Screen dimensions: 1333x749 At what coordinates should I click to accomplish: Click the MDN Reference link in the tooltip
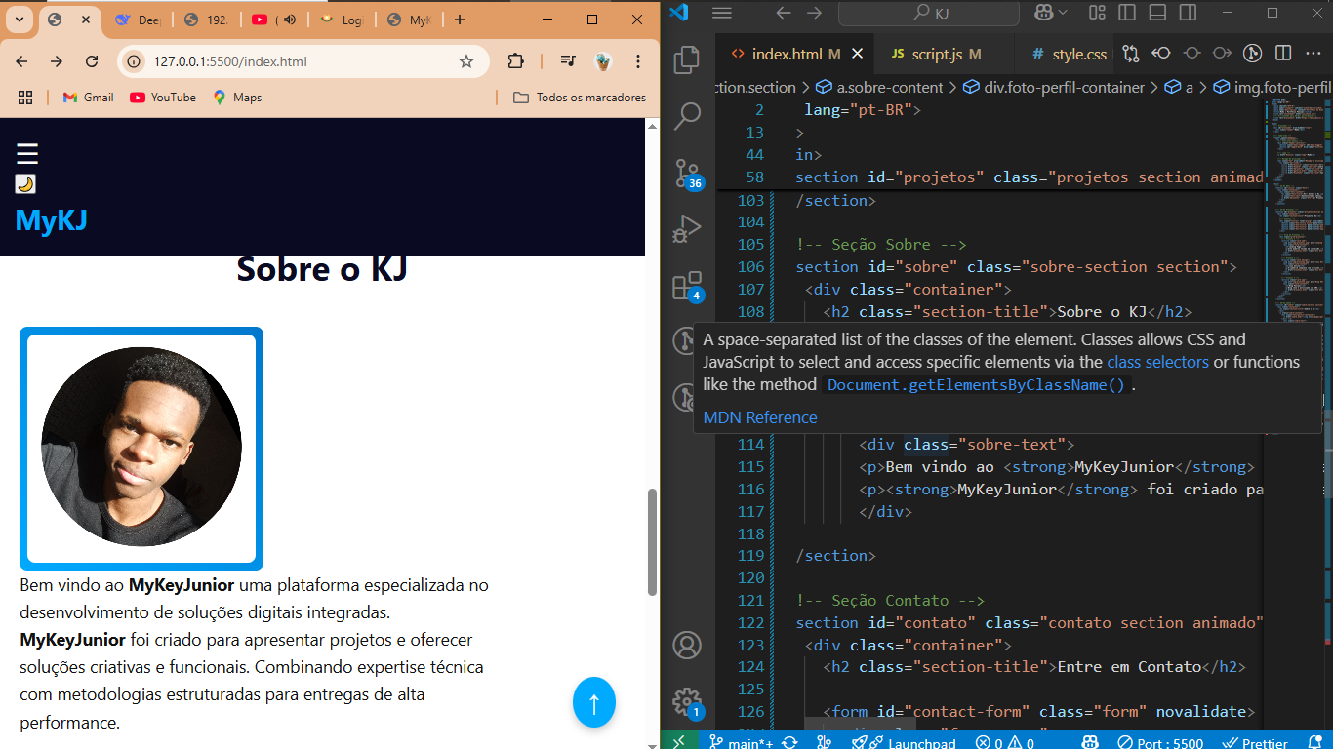(x=759, y=417)
